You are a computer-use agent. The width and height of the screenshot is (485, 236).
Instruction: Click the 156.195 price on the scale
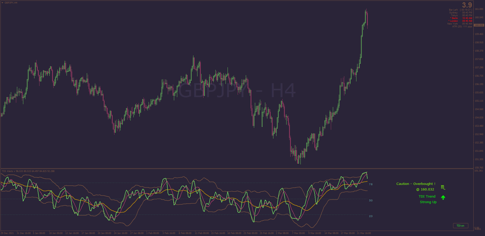tap(479, 84)
